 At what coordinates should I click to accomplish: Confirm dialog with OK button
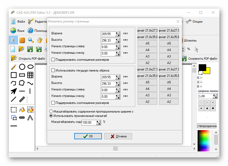coord(88,136)
